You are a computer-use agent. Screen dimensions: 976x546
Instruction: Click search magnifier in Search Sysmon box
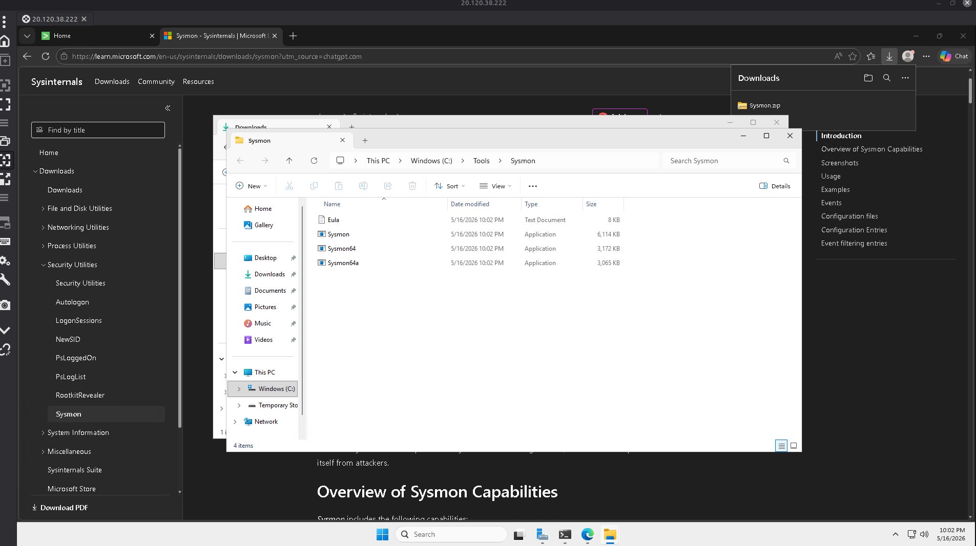pyautogui.click(x=786, y=161)
